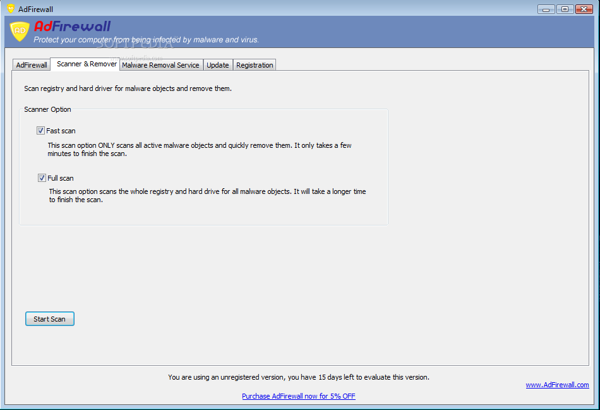Switch to the AdFirewall tab
This screenshot has height=410, width=600.
(32, 65)
